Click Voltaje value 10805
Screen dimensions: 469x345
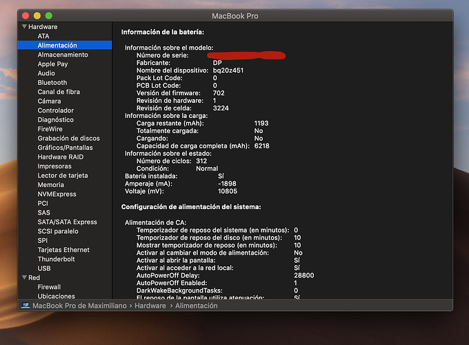(228, 191)
